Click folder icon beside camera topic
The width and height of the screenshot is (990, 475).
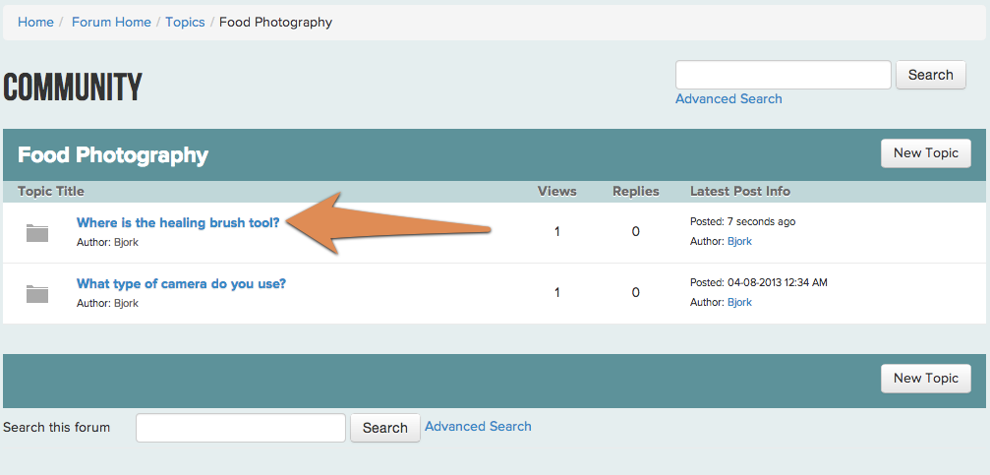point(37,293)
